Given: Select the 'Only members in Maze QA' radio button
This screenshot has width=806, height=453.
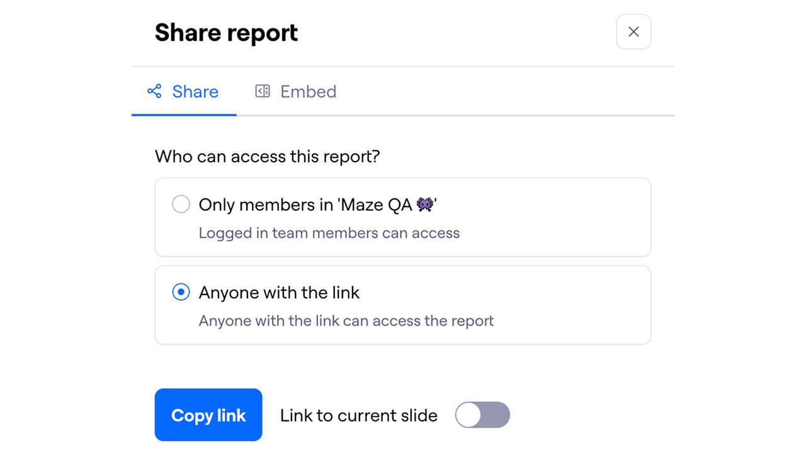Looking at the screenshot, I should click(181, 204).
